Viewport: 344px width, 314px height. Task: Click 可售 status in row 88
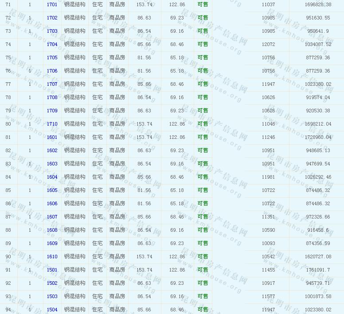point(203,230)
